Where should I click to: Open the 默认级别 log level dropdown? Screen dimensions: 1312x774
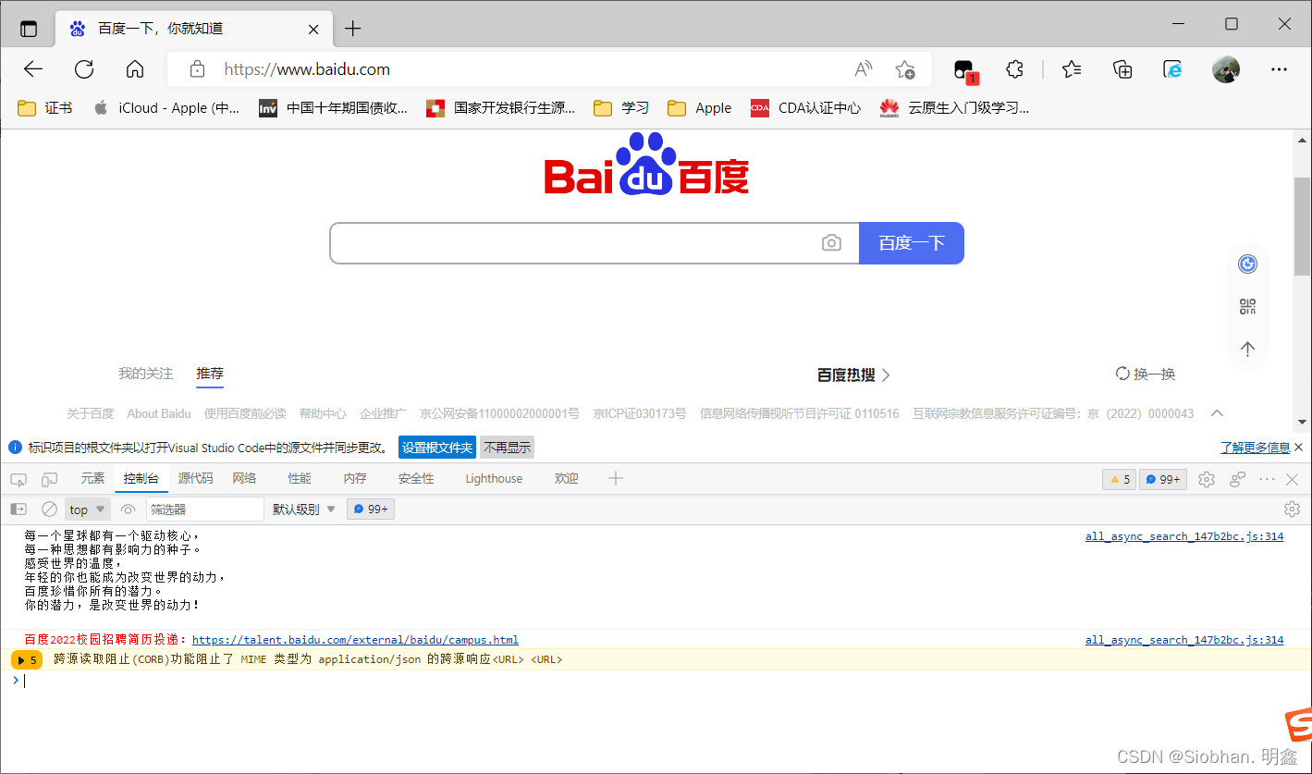coord(304,510)
